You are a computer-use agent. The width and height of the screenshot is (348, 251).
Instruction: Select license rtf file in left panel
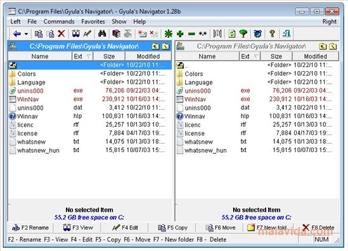click(89, 133)
